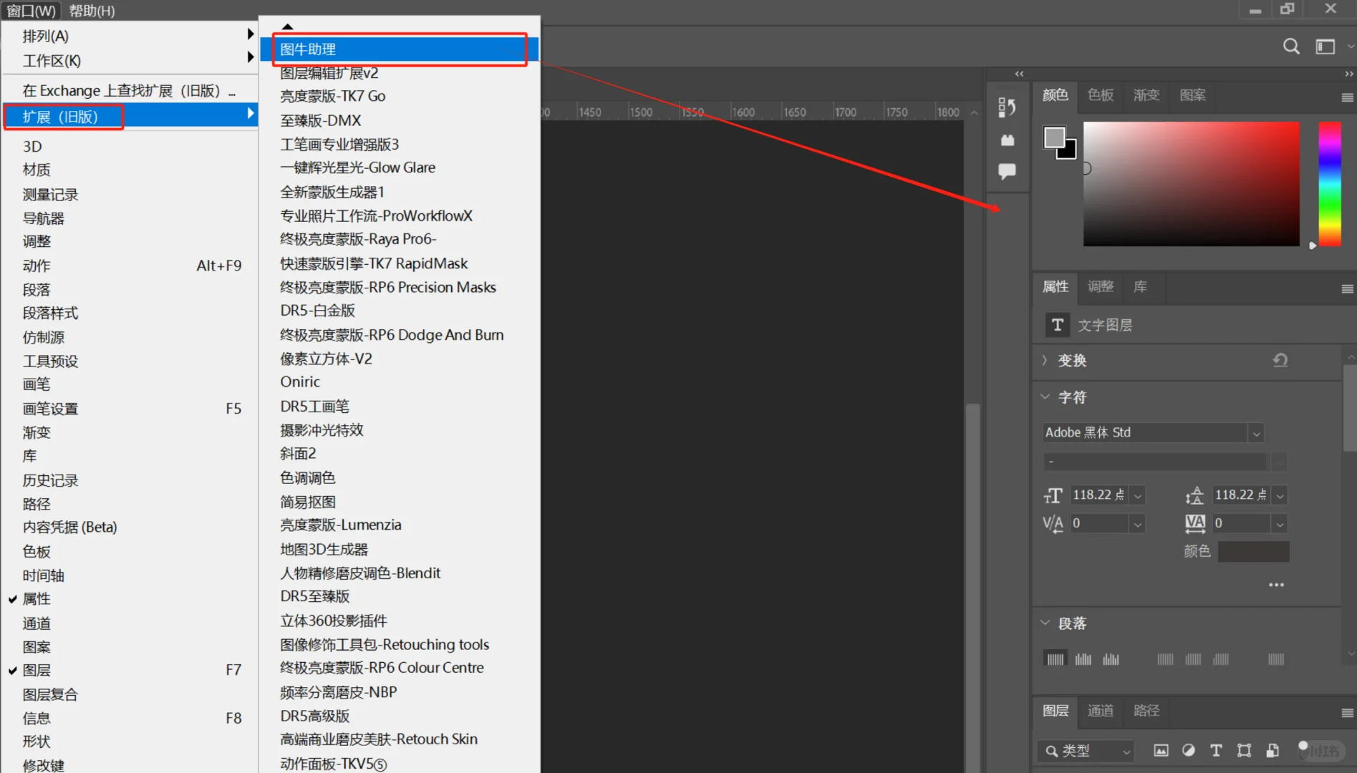Viewport: 1357px width, 773px height.
Task: Select justify last centered paragraph icon
Action: (x=1193, y=659)
